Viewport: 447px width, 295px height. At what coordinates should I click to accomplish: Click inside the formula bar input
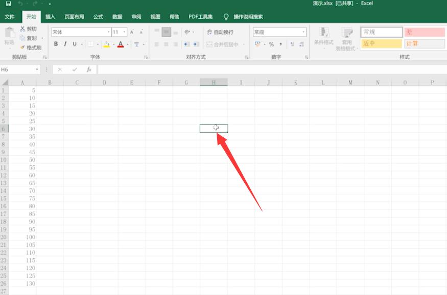tap(272, 69)
